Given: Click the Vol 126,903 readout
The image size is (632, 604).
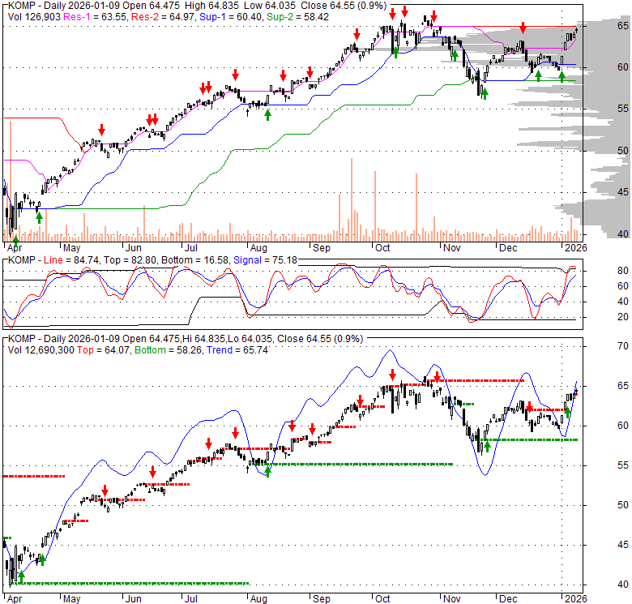Looking at the screenshot, I should 34,17.
